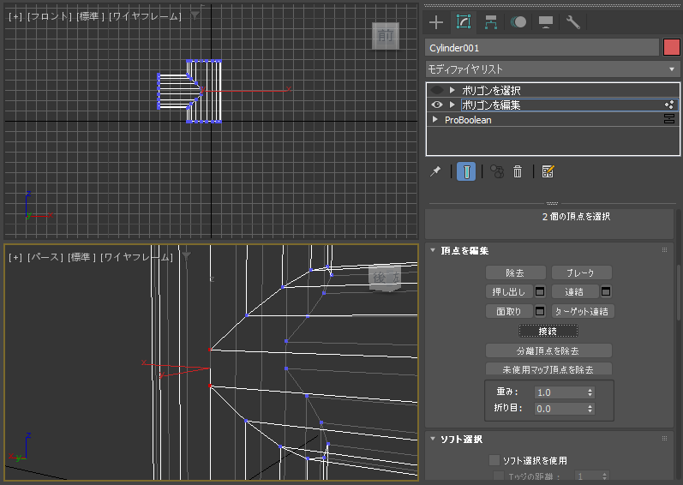Click the 重み spinner arrows
Screen dimensions: 683x485
590,392
